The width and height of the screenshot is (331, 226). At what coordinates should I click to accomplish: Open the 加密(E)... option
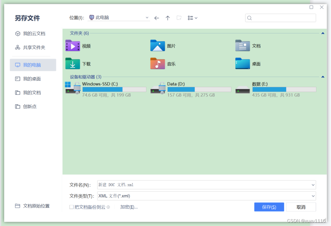point(129,207)
